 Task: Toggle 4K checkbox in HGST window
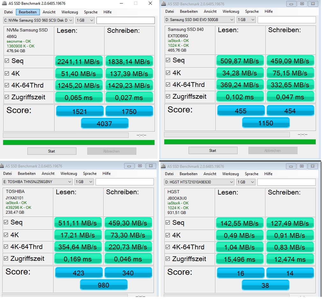[168, 235]
